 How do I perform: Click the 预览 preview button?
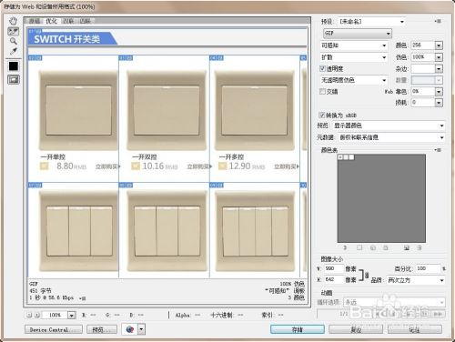[x=102, y=329]
